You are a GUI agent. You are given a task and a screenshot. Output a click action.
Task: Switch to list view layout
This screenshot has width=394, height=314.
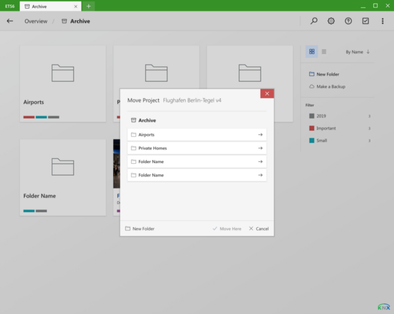pos(324,51)
